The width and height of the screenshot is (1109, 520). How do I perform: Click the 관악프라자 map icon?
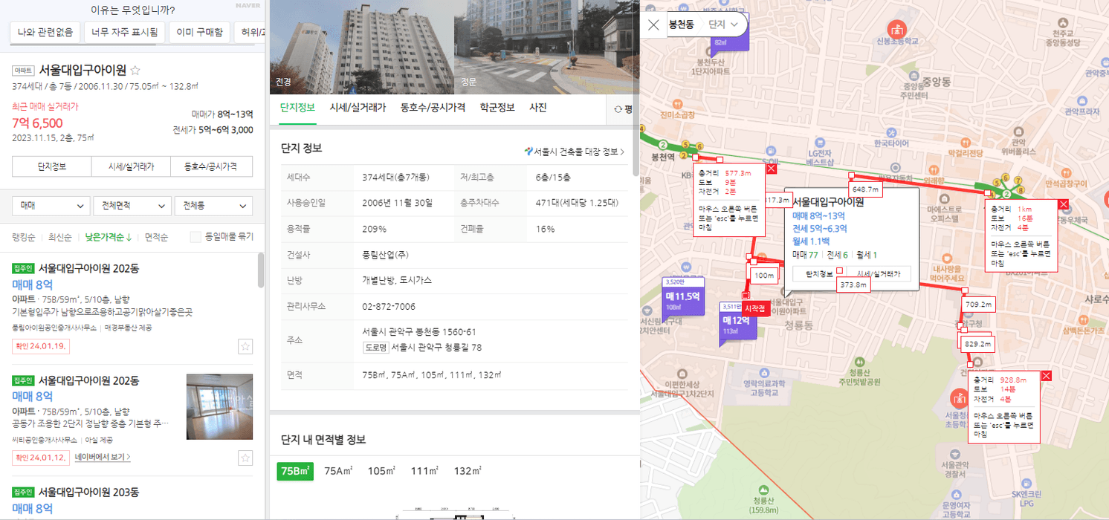coord(1081,100)
